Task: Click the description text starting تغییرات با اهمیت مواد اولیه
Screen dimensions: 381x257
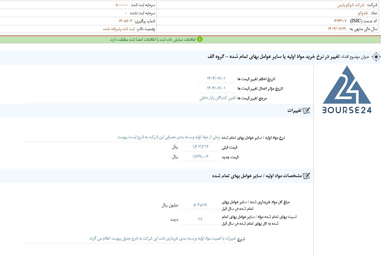Action: coord(163,238)
